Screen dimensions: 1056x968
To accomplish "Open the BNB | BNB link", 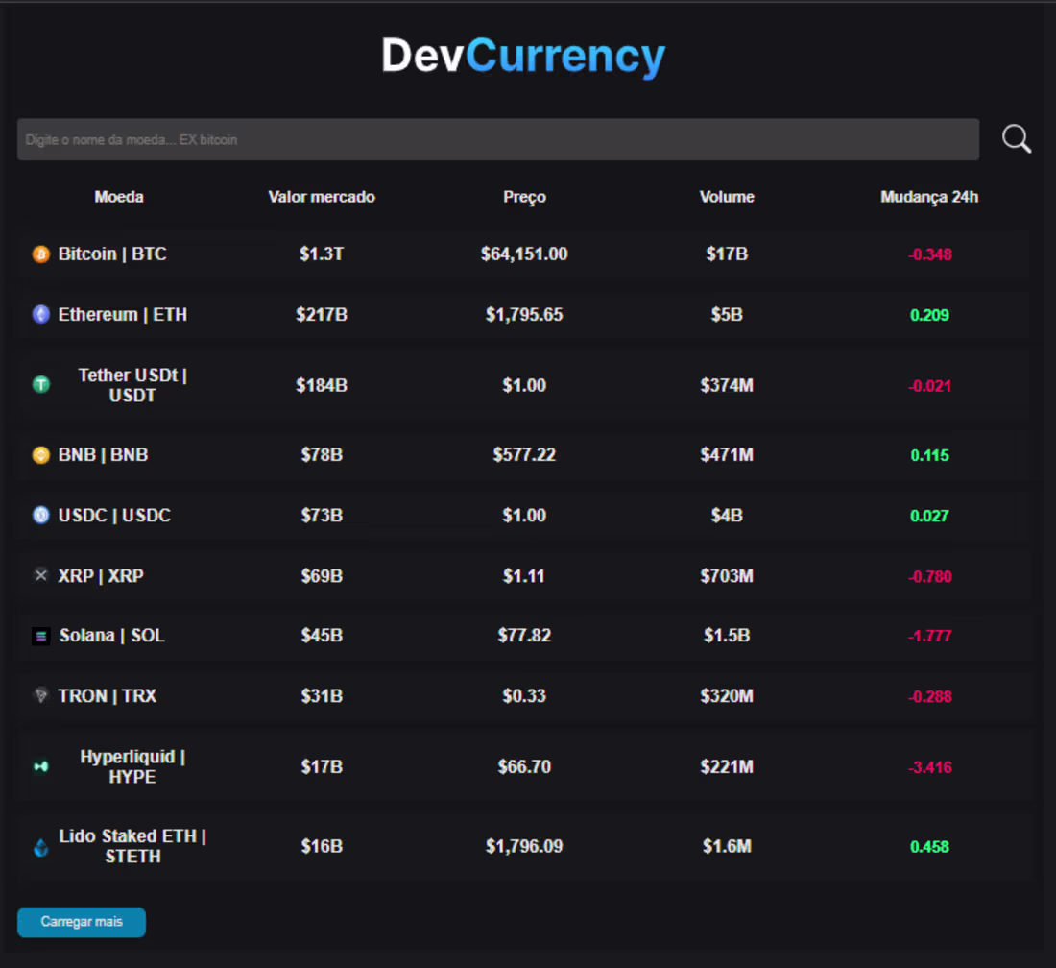I will coord(103,454).
